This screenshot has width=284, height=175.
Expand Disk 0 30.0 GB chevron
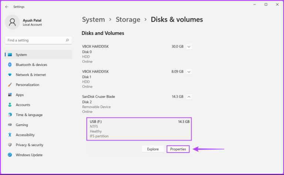pos(189,47)
